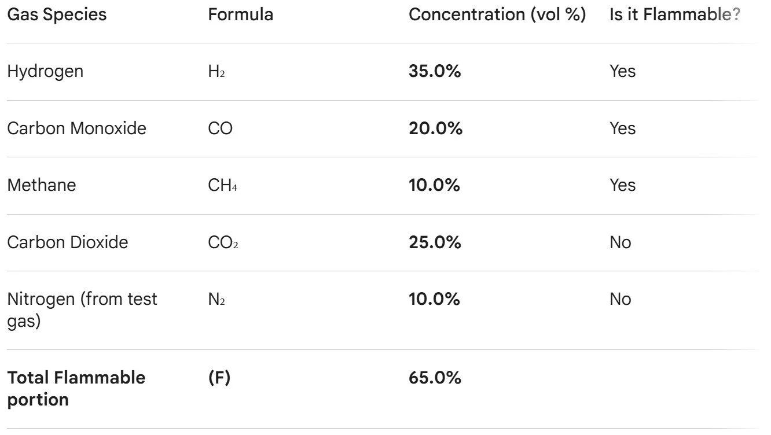Select the CH₄ formula cell
The width and height of the screenshot is (771, 435).
tap(222, 185)
